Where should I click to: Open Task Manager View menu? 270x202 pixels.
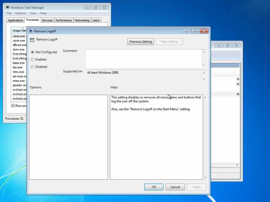pos(33,13)
